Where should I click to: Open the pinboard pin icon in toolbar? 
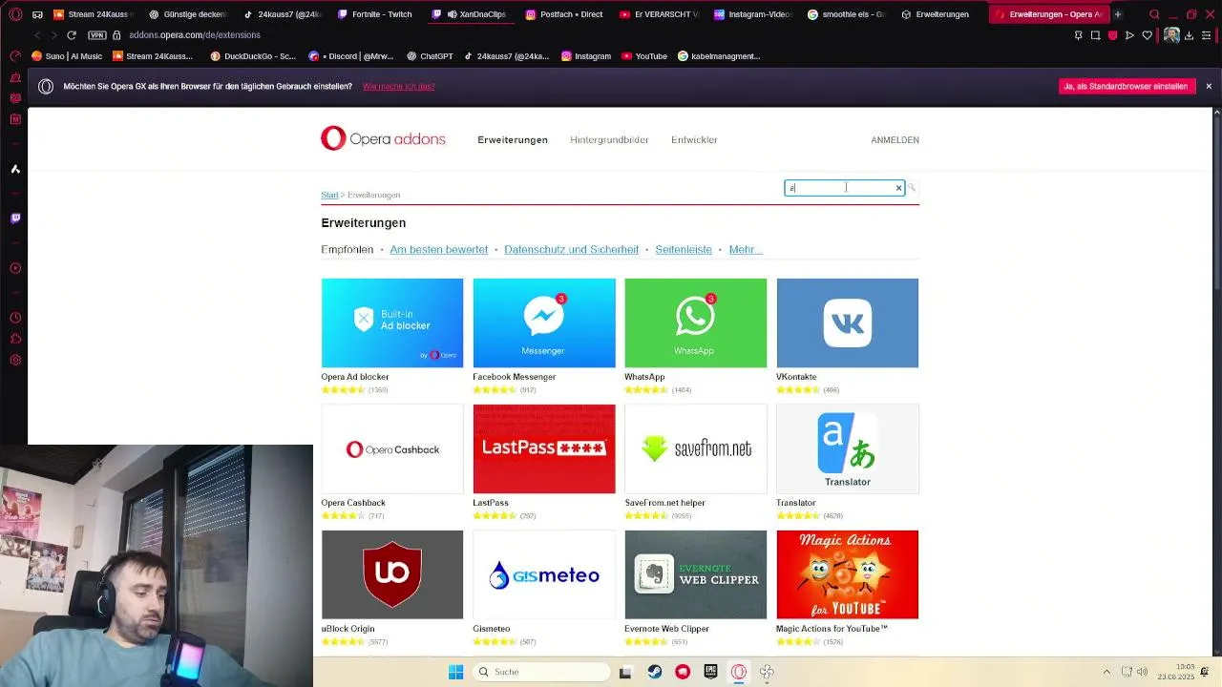1078,35
